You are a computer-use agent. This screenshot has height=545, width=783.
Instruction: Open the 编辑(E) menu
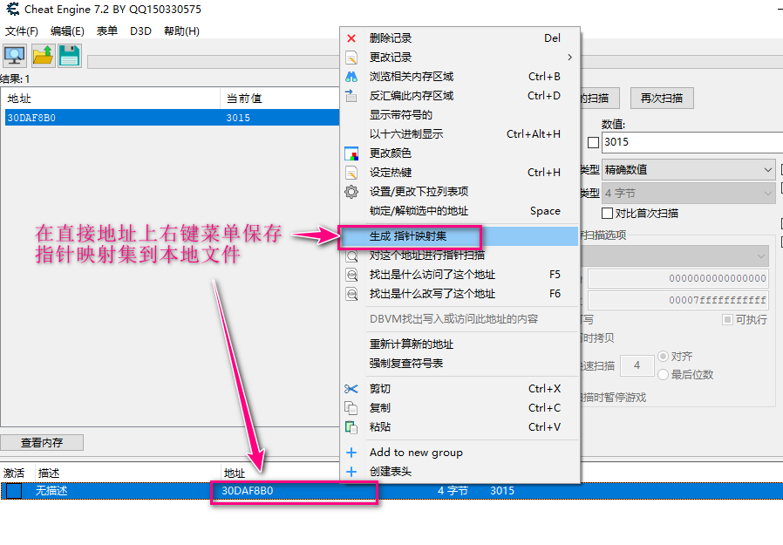pos(67,31)
